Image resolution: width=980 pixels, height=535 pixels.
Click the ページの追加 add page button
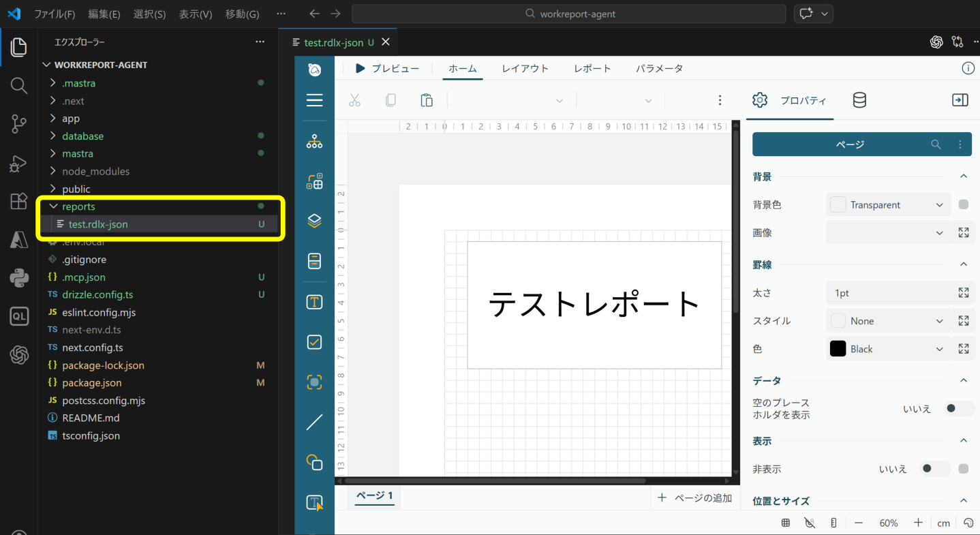point(694,498)
